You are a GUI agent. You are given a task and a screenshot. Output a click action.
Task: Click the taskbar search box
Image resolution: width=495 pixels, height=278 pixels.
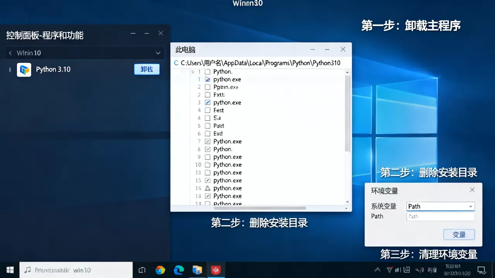76,270
